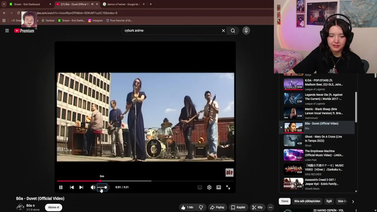Image resolution: width=377 pixels, height=212 pixels.
Task: Pause the Duvet video
Action: pos(61,187)
